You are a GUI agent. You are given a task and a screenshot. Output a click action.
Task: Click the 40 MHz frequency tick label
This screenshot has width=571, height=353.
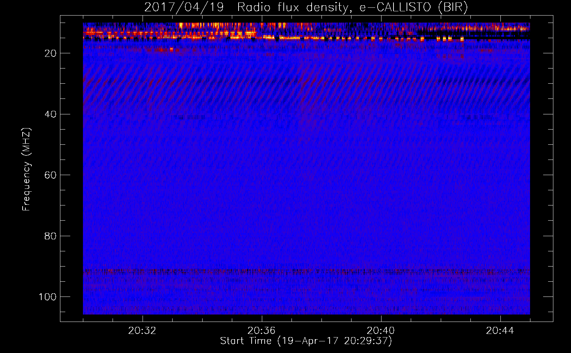tap(50, 114)
